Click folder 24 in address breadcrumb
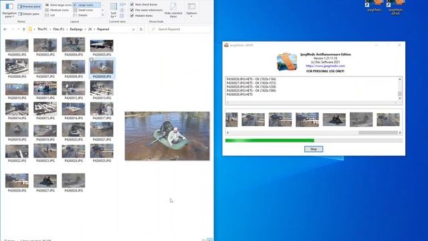The height and width of the screenshot is (241, 428). pyautogui.click(x=90, y=29)
